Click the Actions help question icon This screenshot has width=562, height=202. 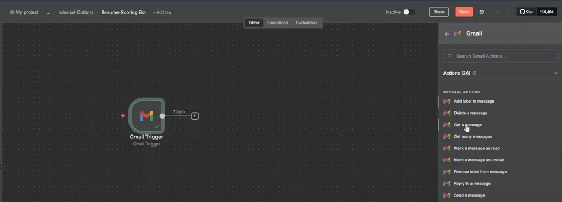[474, 72]
